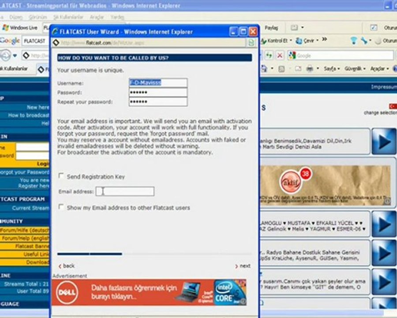Click the aktif 38 advertisement banner

326,185
